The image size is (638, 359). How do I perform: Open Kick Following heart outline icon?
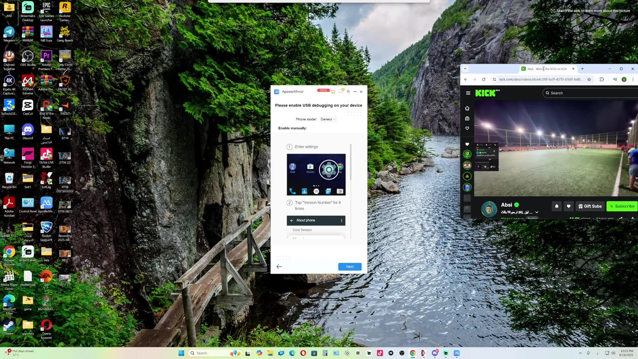[x=467, y=128]
